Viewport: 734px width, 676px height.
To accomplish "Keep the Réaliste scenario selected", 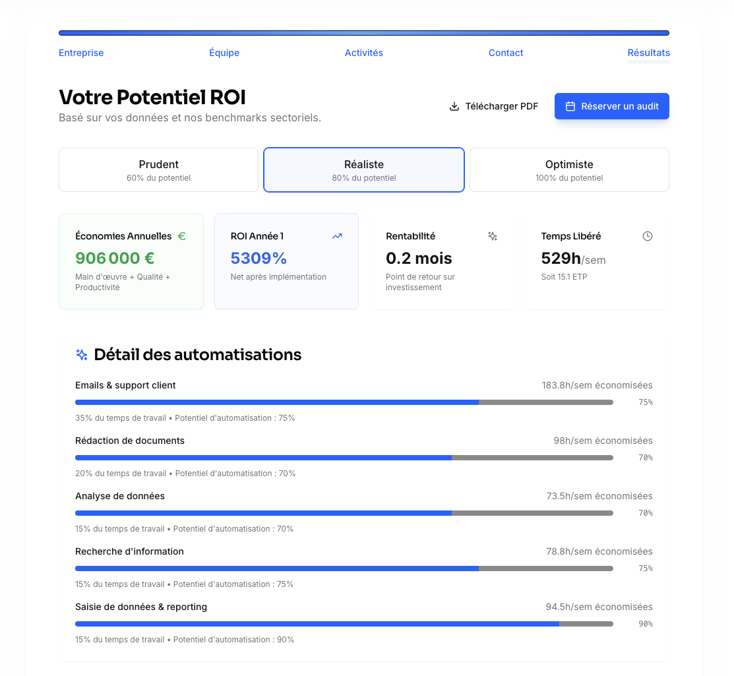I will click(x=363, y=169).
